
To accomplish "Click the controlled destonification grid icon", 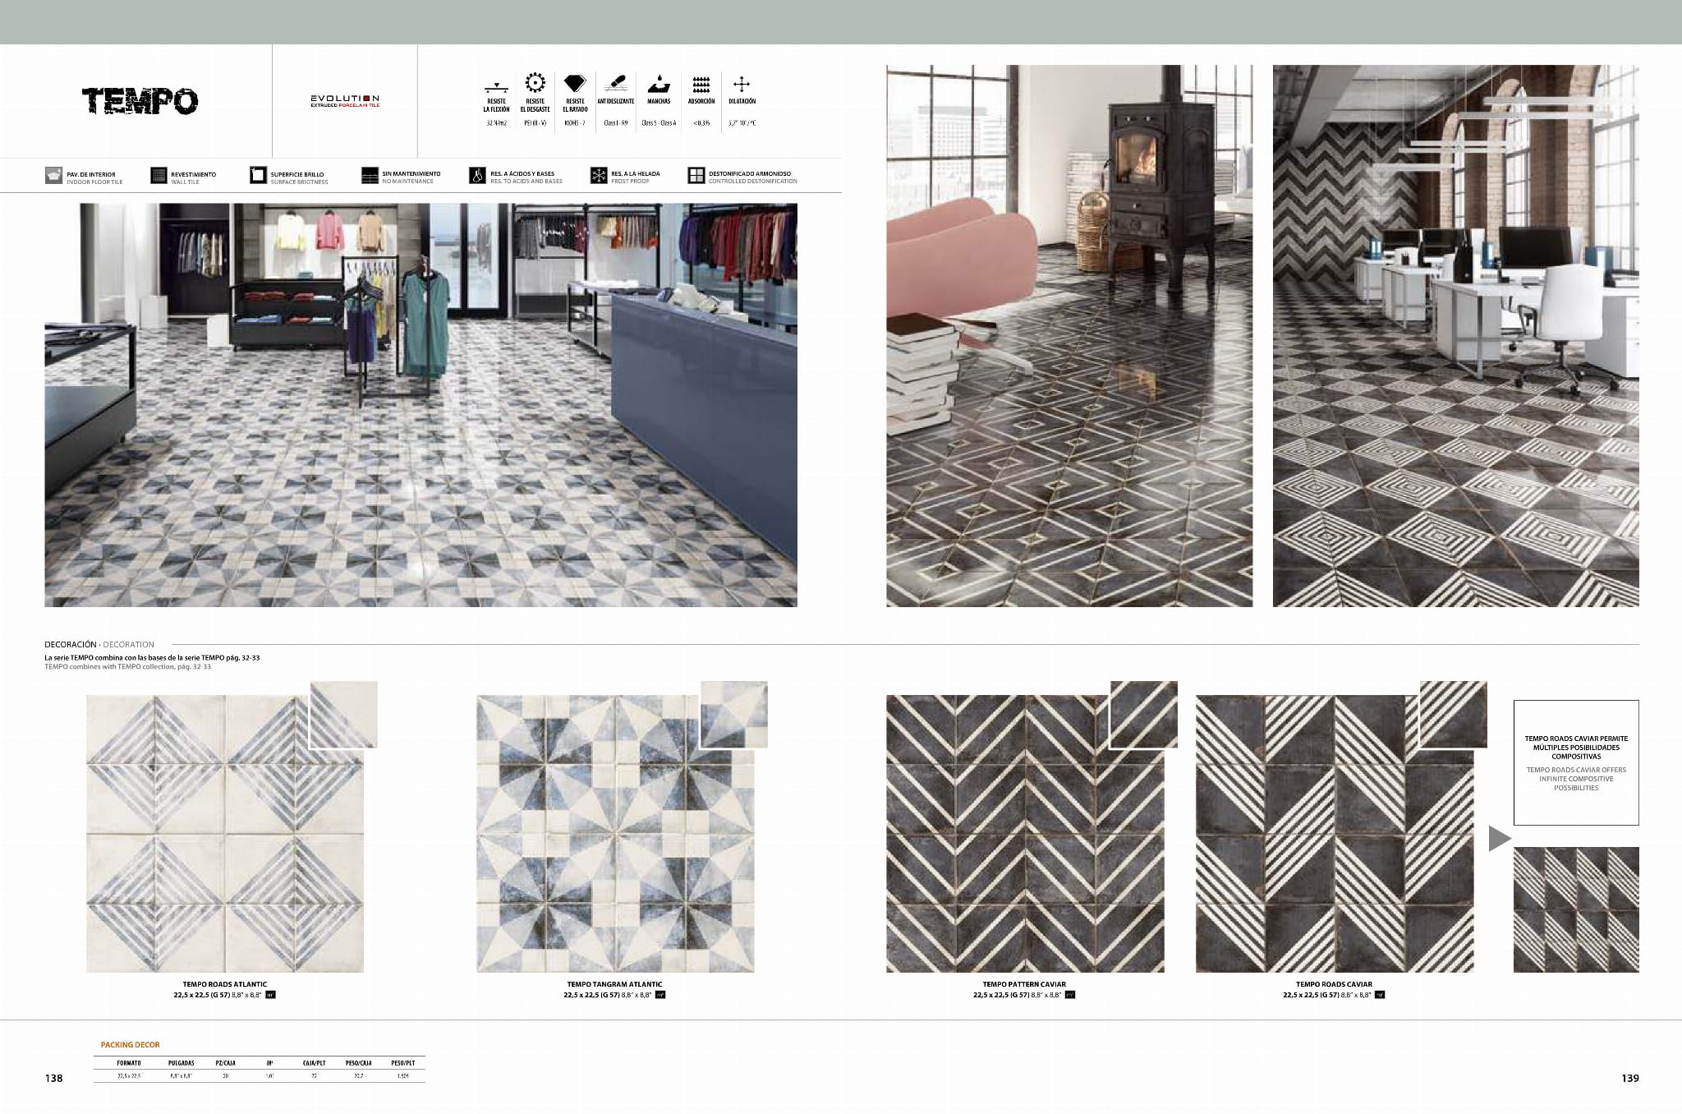I will pos(696,176).
